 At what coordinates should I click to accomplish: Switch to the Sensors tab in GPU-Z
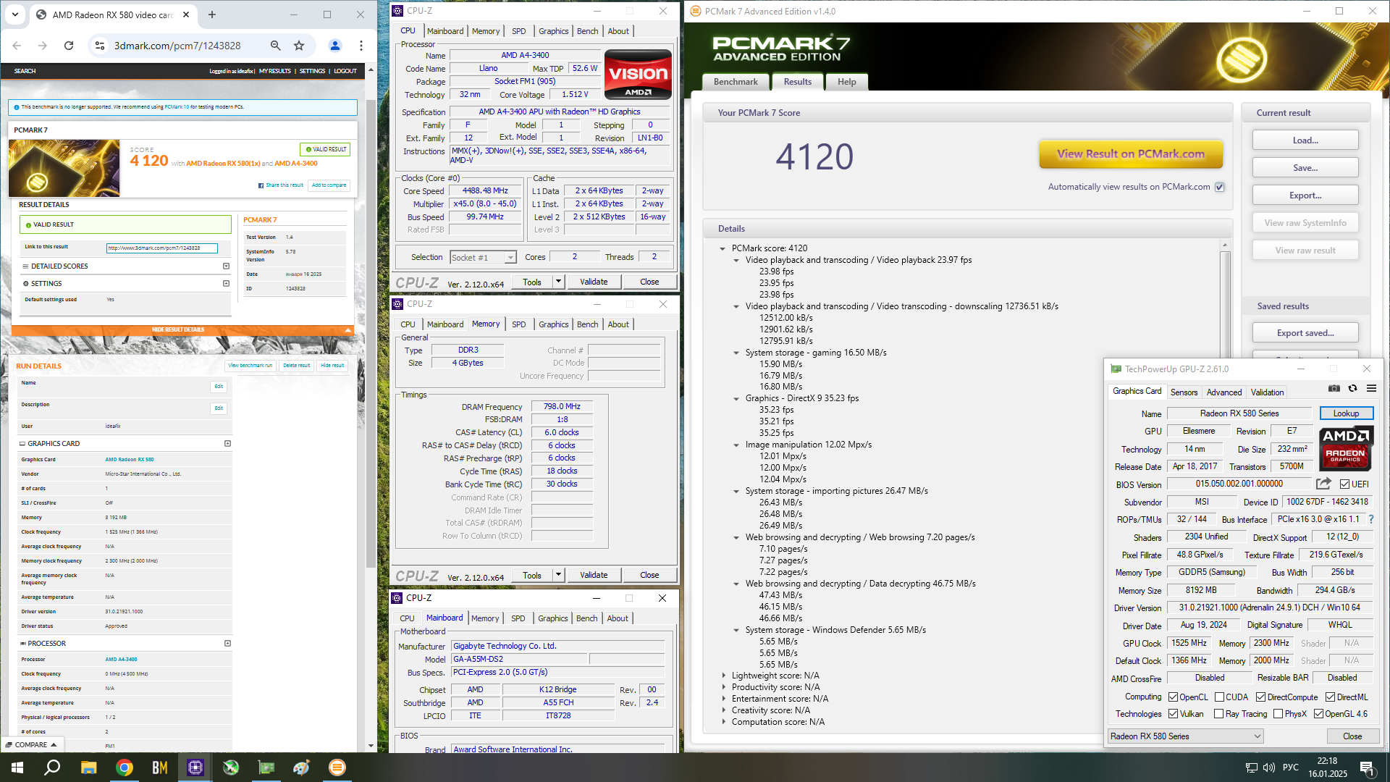click(x=1184, y=392)
